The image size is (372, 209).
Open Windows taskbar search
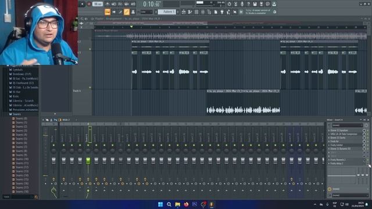169,204
